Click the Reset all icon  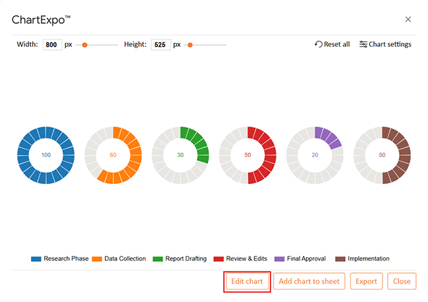click(318, 44)
